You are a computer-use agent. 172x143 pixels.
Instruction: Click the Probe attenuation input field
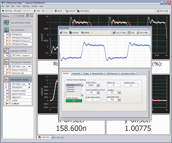pyautogui.click(x=93, y=100)
